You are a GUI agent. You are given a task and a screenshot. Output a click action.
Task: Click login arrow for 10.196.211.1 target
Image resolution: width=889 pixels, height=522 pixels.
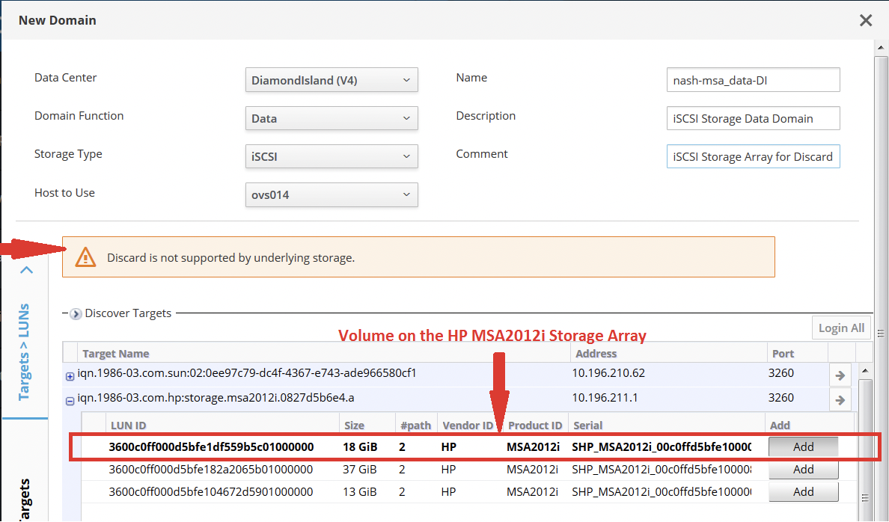click(840, 400)
